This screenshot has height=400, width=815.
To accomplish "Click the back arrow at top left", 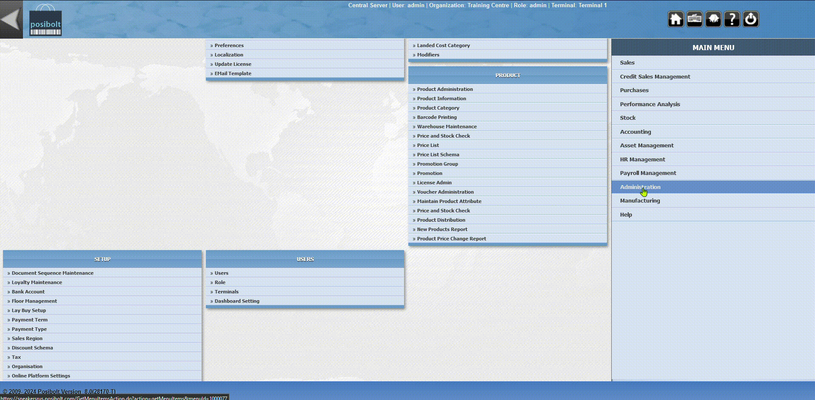I will (11, 19).
